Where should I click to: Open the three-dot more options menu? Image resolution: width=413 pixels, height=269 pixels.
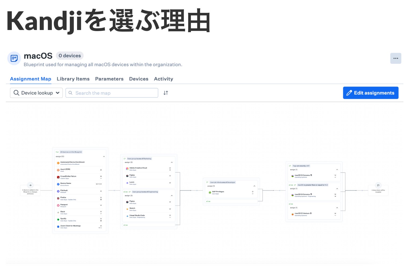(396, 58)
